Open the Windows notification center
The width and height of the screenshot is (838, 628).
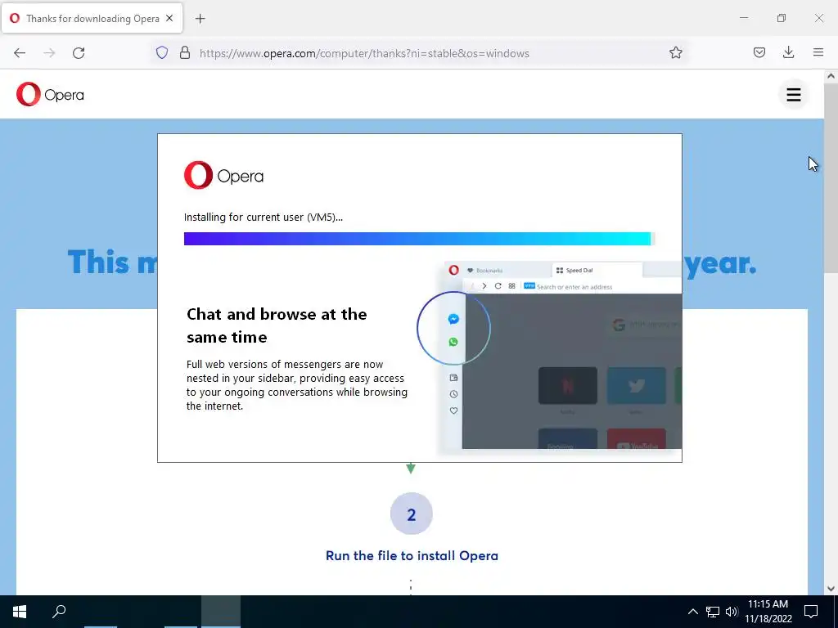pos(811,612)
